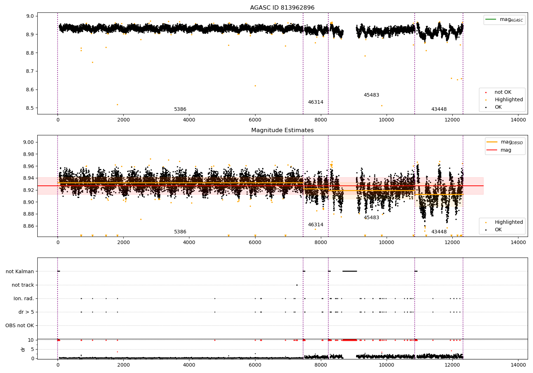This screenshot has width=533, height=373.
Task: Click the 12000 x-tick under middle panel
Action: [x=452, y=243]
